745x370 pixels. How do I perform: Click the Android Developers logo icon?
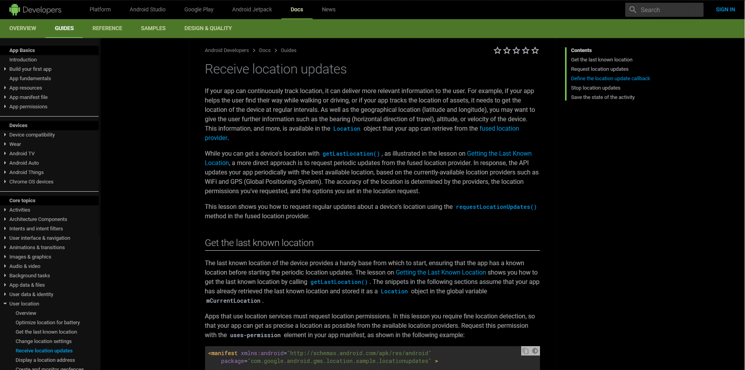tap(15, 9)
